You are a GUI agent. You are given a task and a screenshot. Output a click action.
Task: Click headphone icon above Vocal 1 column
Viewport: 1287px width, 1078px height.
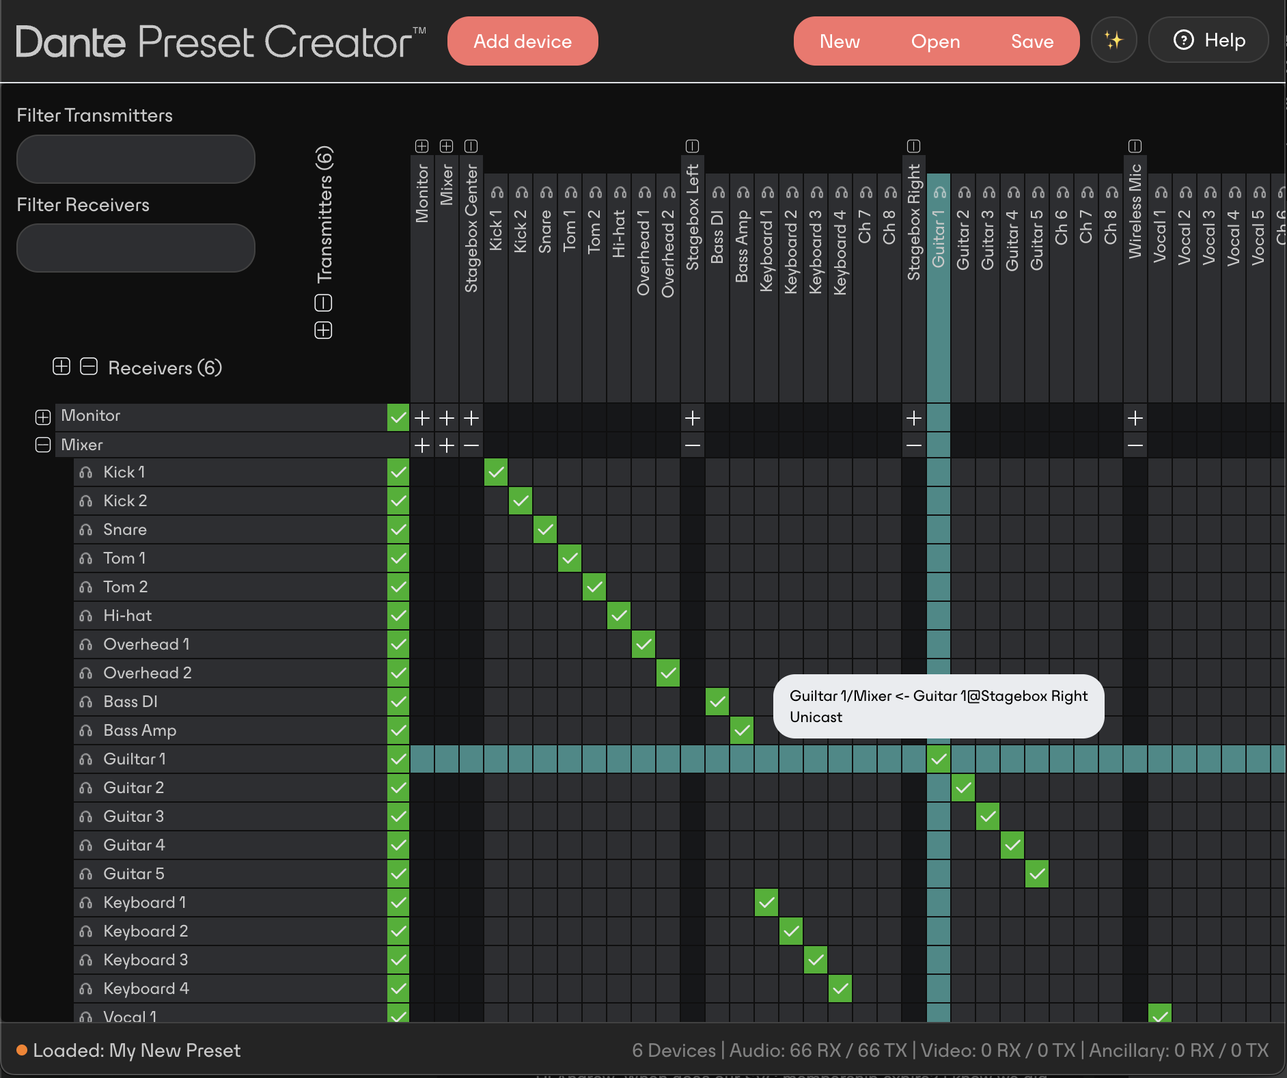1161,193
